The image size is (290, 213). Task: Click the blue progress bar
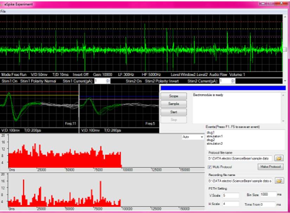coord(223,88)
